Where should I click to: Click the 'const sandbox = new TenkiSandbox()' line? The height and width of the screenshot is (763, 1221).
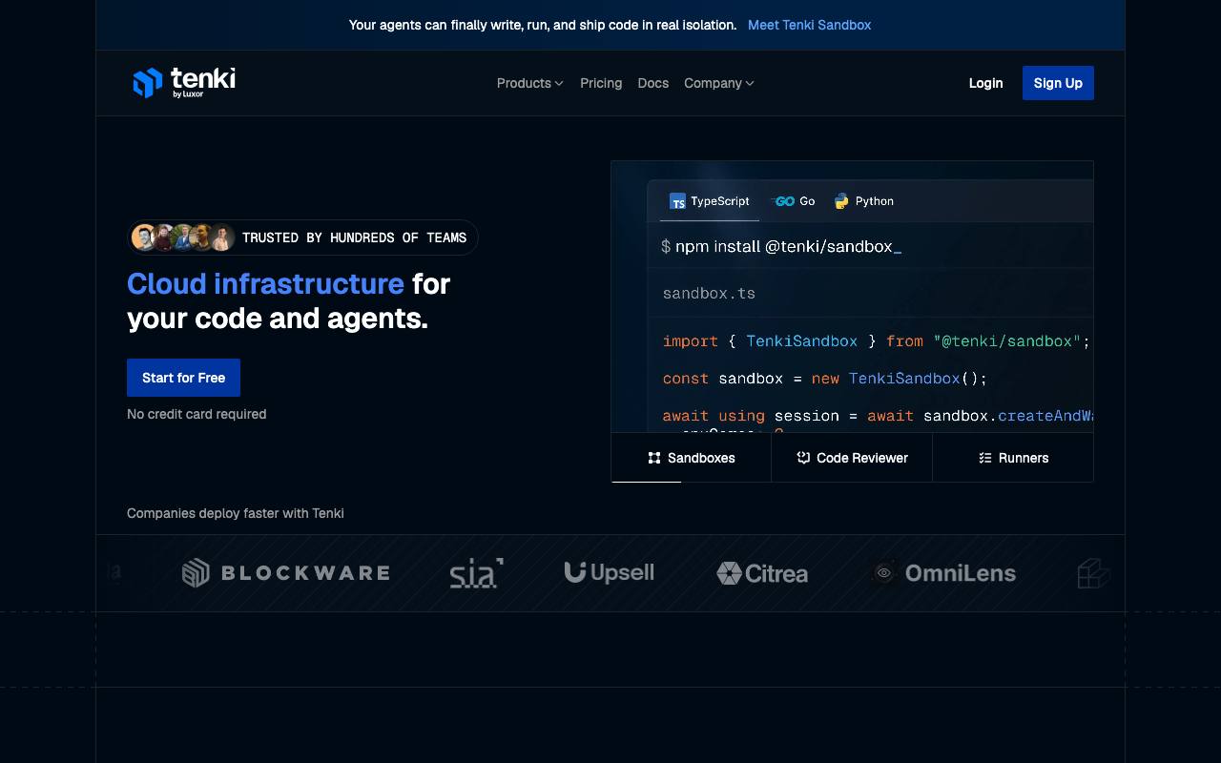tap(825, 379)
